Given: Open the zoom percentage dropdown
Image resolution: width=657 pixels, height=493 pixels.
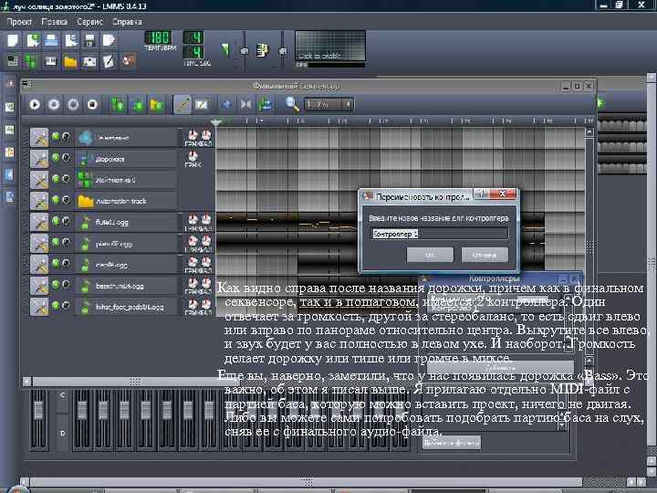Looking at the screenshot, I should [328, 104].
